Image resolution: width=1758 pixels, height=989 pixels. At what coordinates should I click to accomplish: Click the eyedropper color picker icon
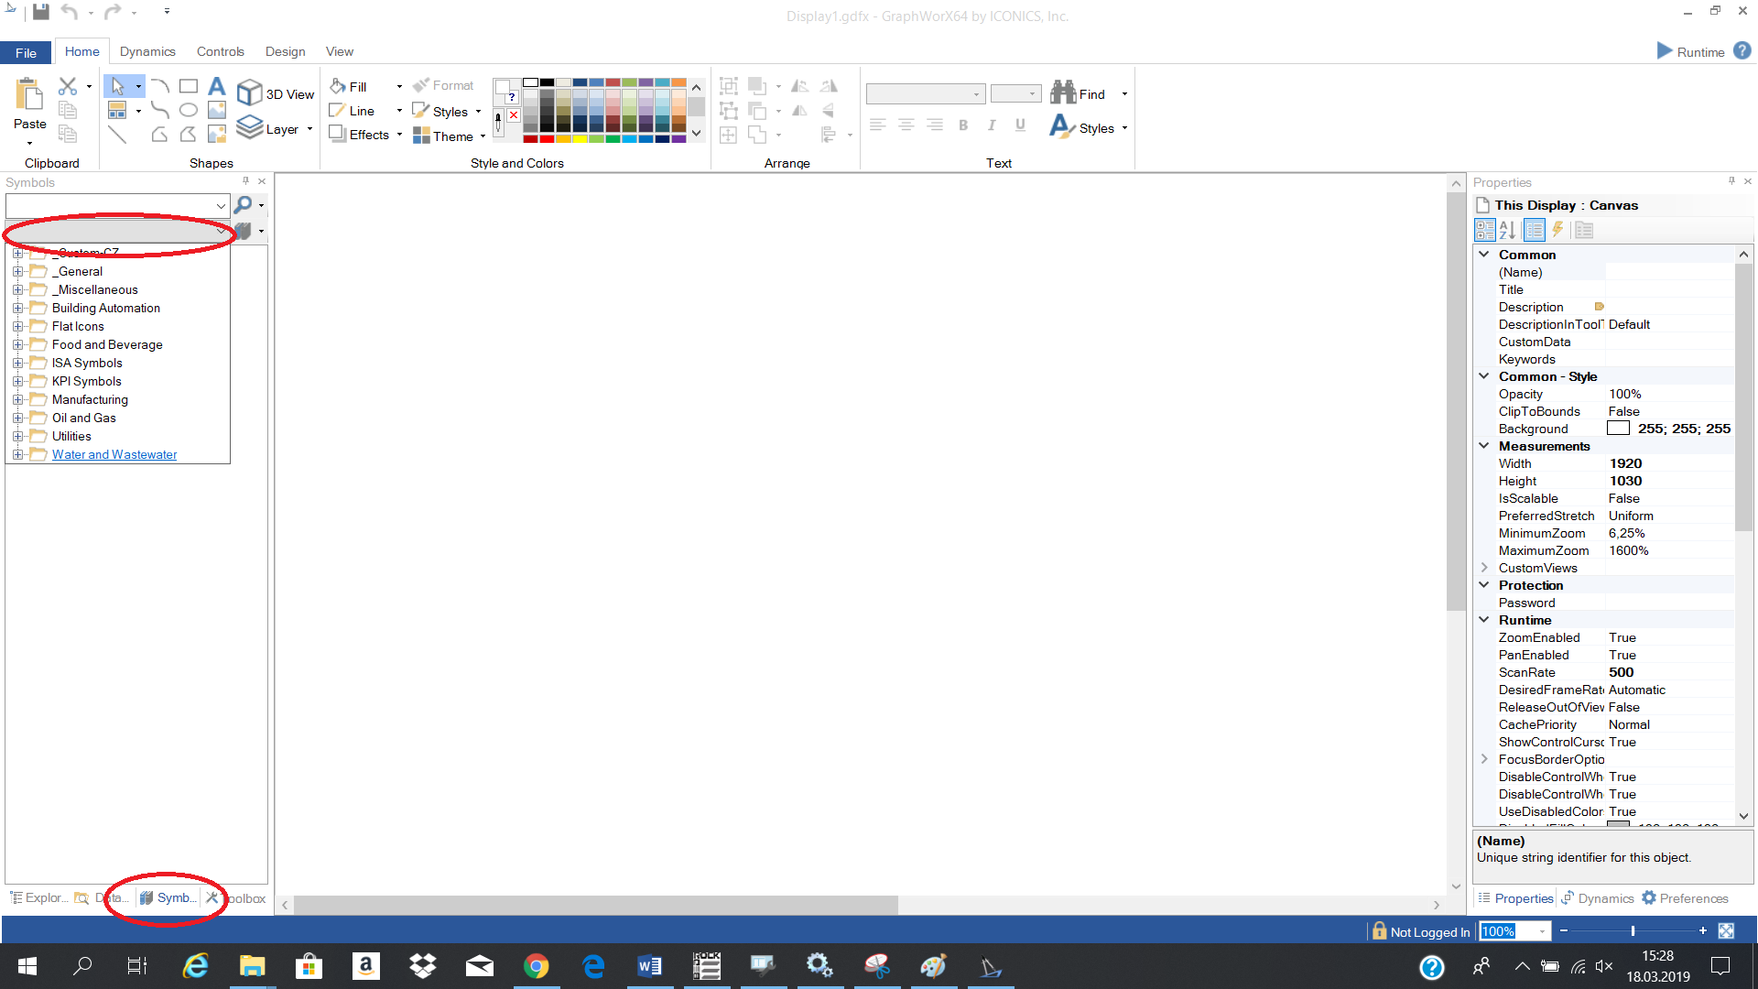coord(498,122)
